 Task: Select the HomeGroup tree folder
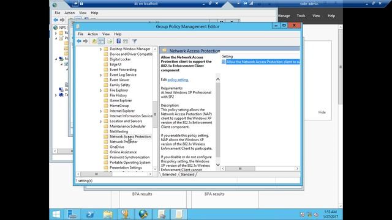tap(119, 106)
